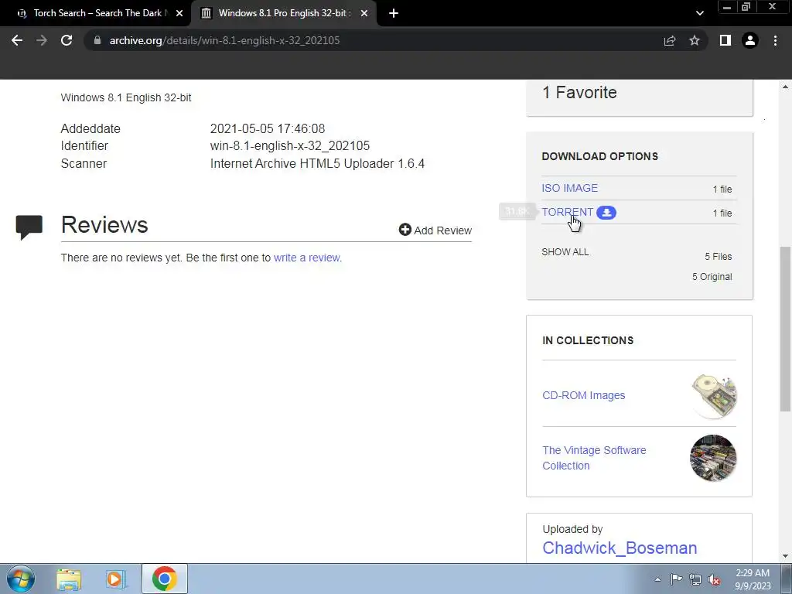
Task: Open Chrome's three-dot menu
Action: point(775,40)
